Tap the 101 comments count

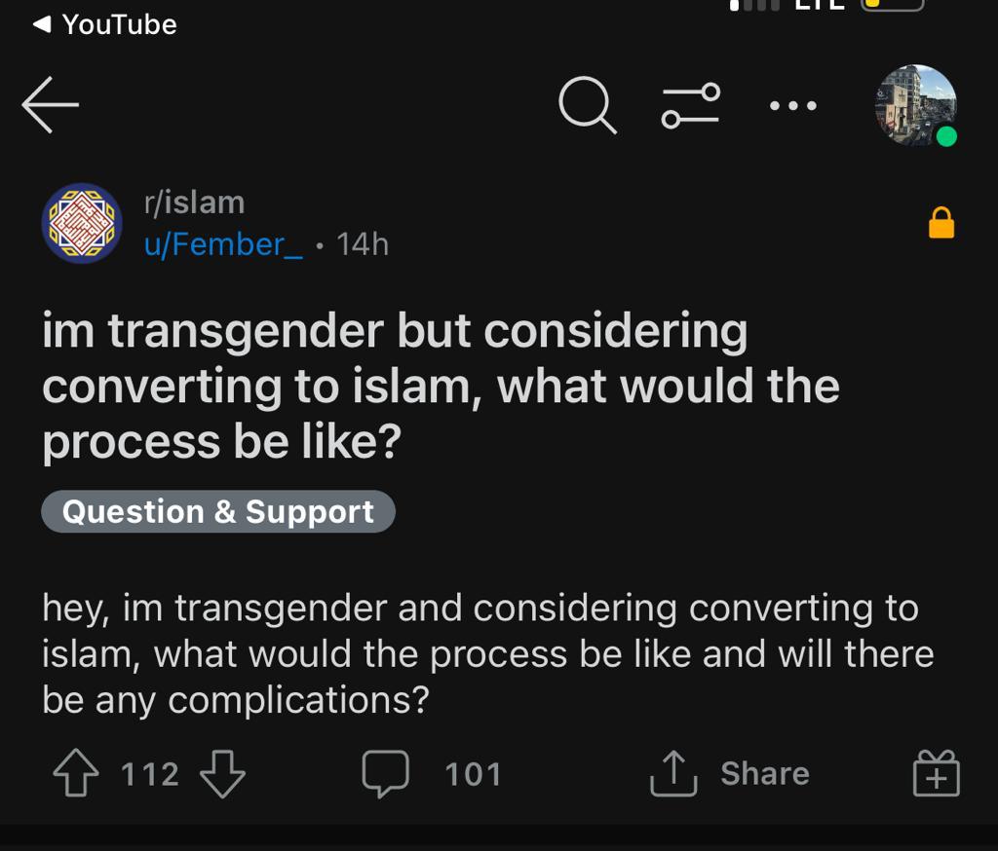click(473, 774)
